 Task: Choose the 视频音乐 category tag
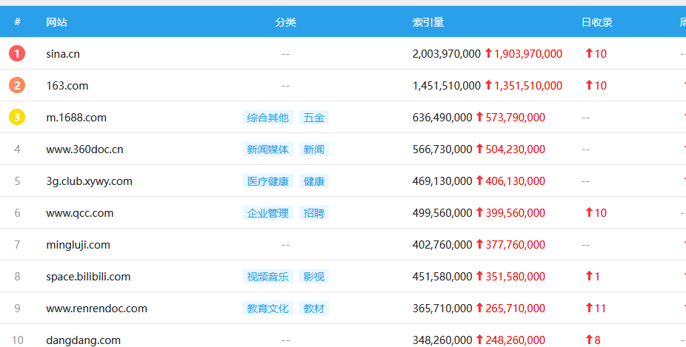point(267,276)
